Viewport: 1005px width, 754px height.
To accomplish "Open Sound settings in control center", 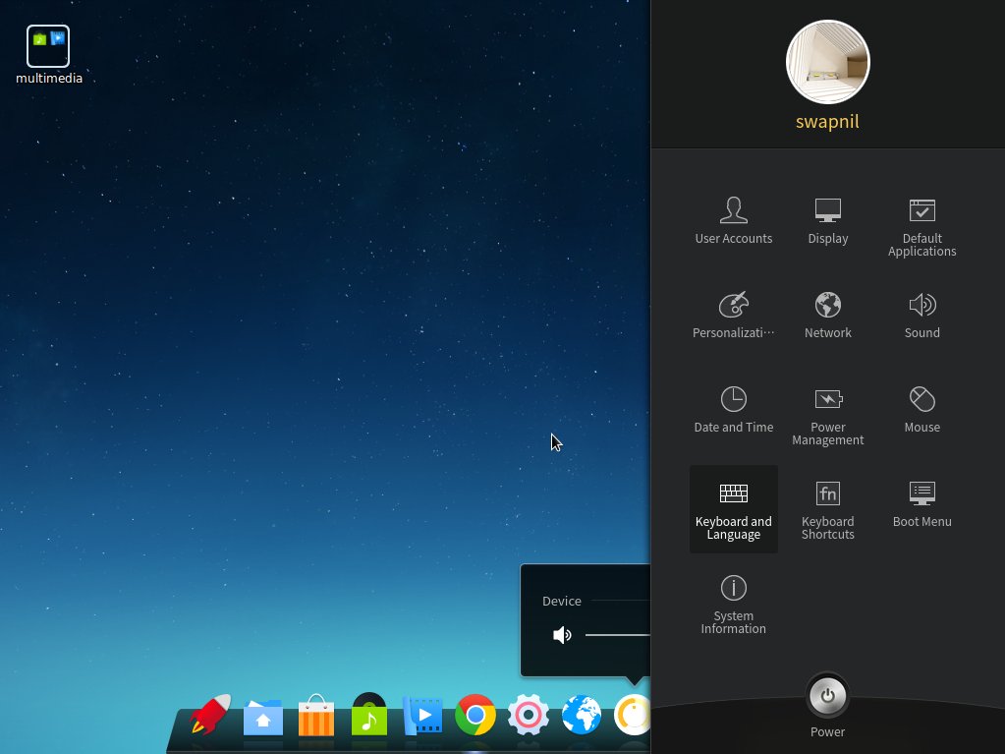I will pos(921,315).
